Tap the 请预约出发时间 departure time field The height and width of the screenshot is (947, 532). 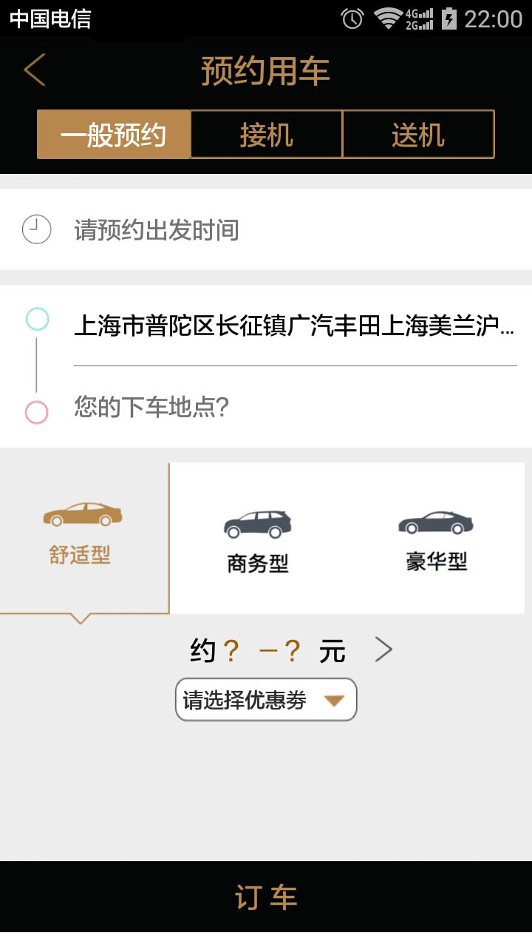pyautogui.click(x=157, y=230)
